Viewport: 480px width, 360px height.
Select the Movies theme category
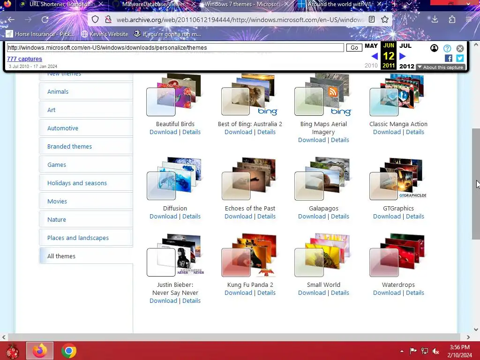click(x=86, y=201)
